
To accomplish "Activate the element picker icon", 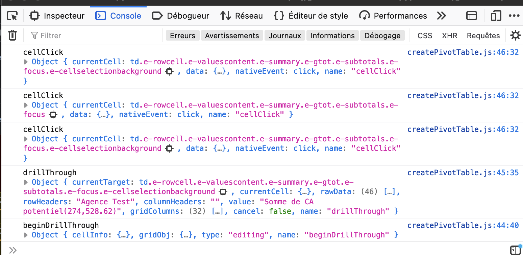I will point(12,16).
